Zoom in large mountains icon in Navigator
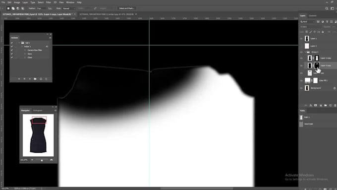Viewport: 337px width, 190px height. [51, 160]
